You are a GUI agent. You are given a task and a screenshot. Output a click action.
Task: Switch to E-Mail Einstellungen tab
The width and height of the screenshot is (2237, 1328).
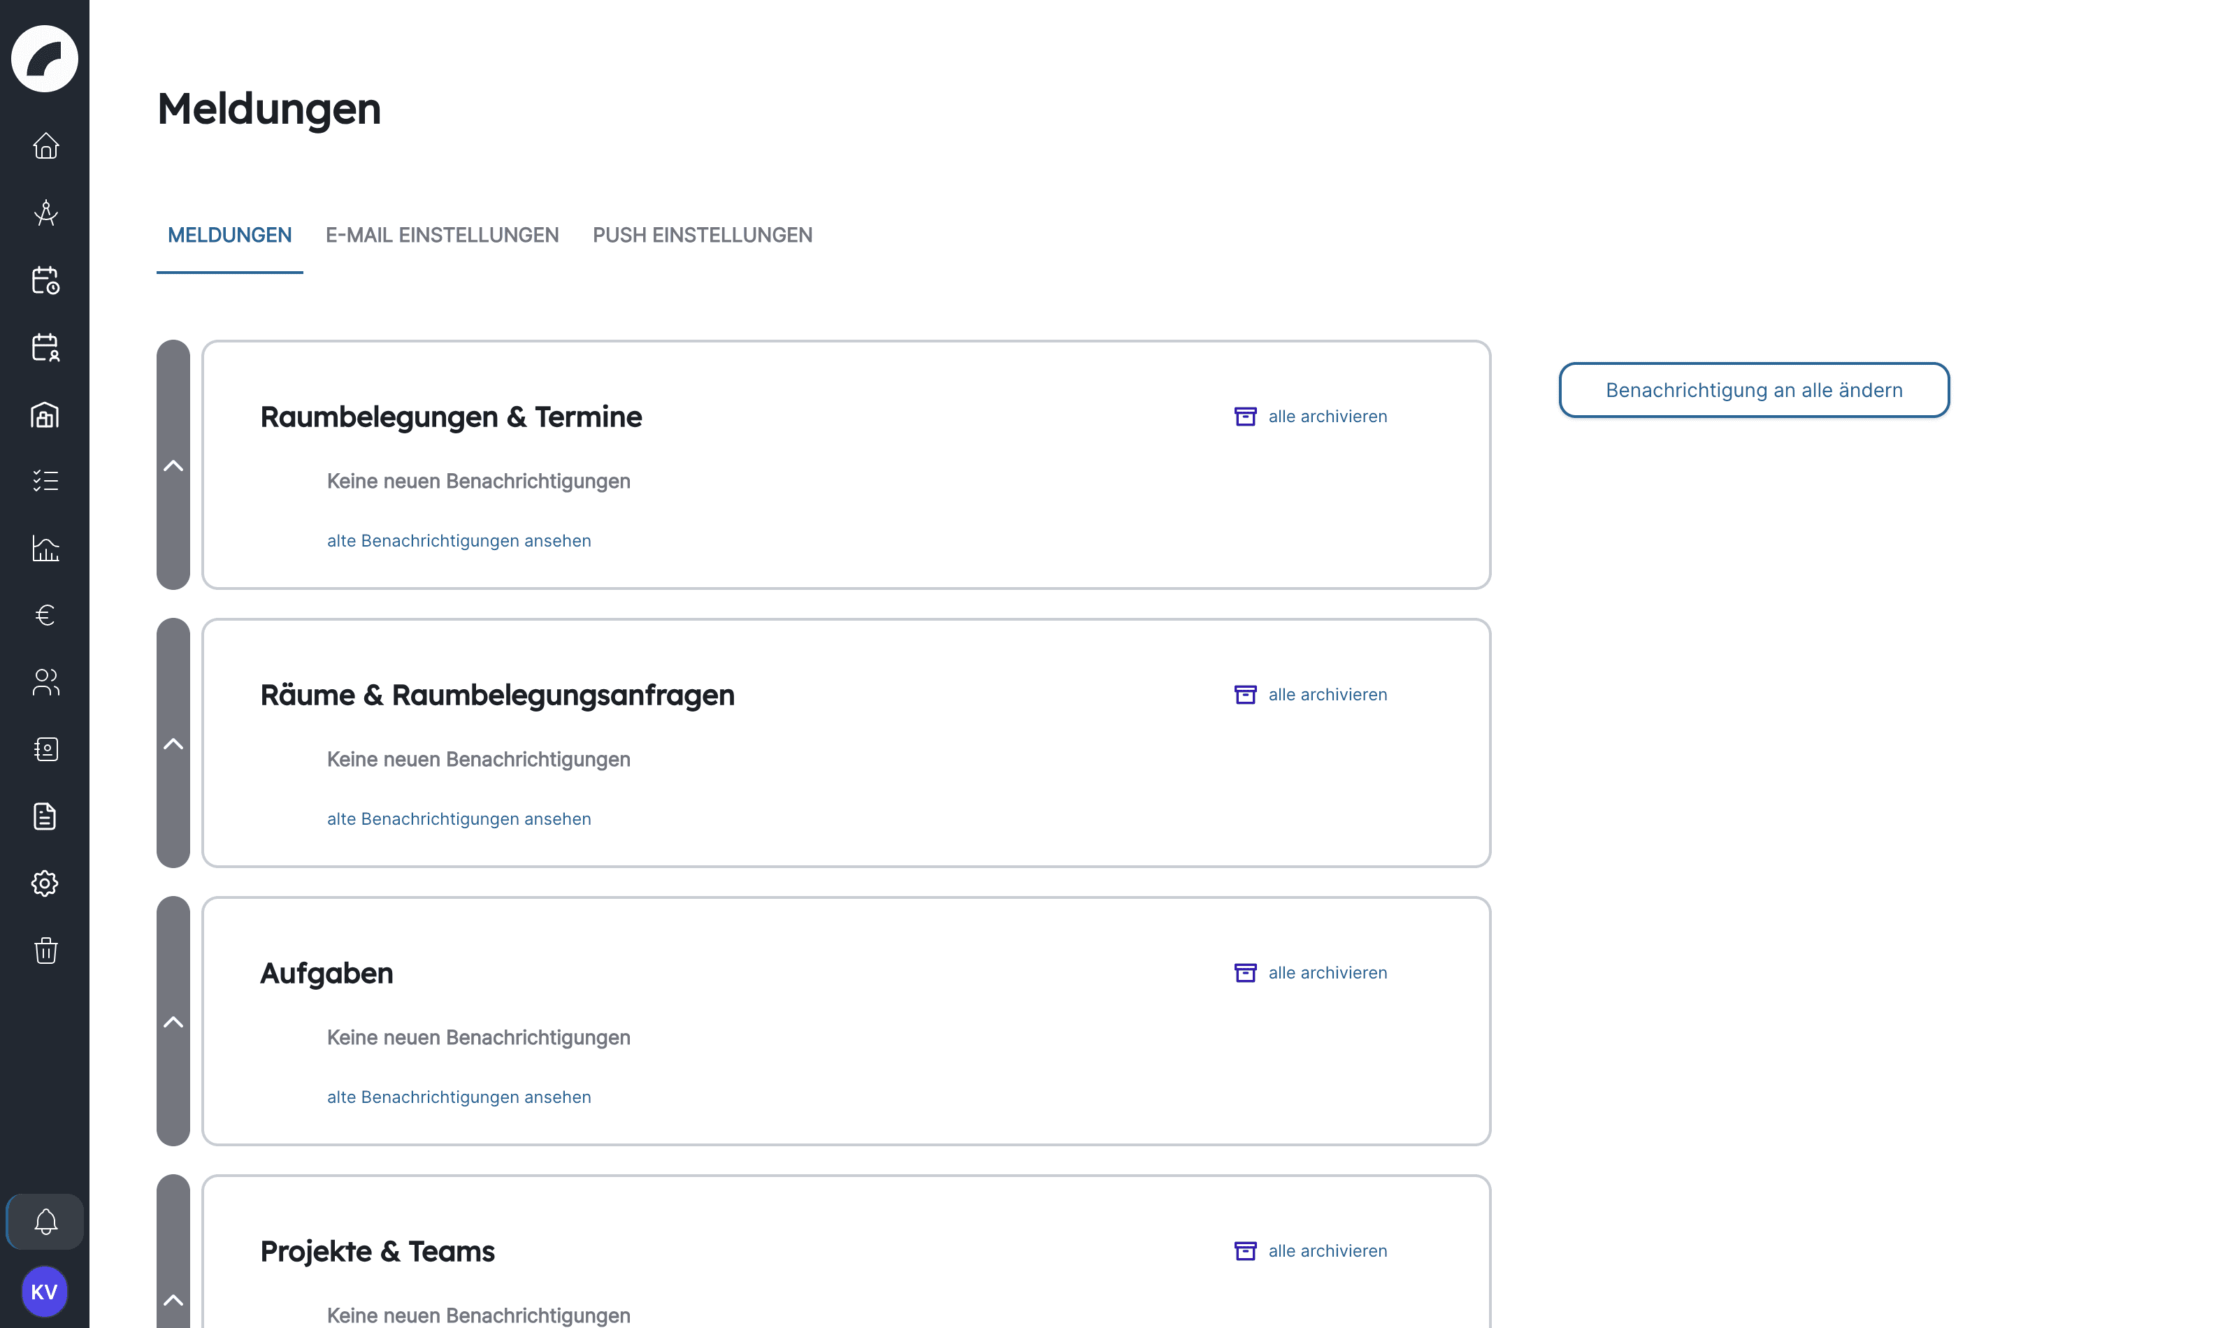pos(442,236)
